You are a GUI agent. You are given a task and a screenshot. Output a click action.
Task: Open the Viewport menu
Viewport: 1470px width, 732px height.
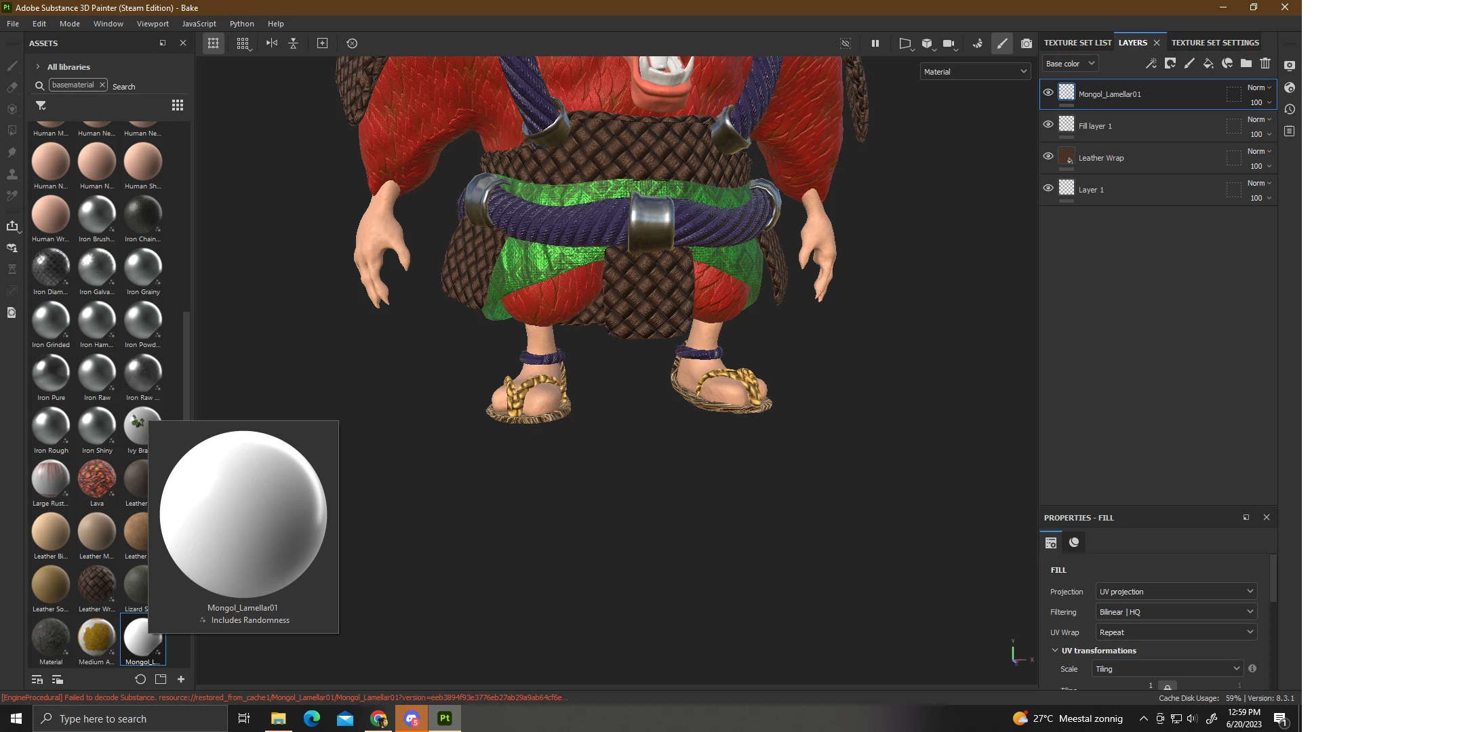click(x=153, y=24)
